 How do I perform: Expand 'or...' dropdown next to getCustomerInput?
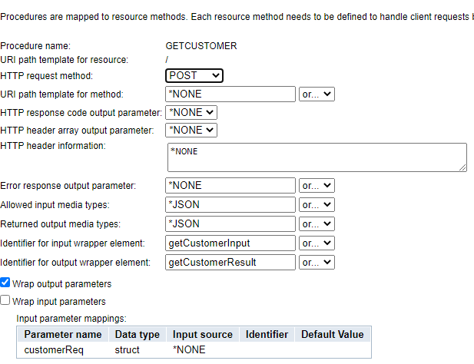pyautogui.click(x=317, y=243)
